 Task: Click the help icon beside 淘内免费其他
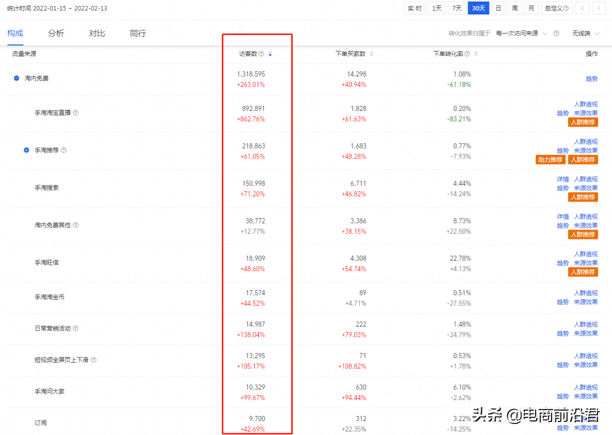coord(75,225)
